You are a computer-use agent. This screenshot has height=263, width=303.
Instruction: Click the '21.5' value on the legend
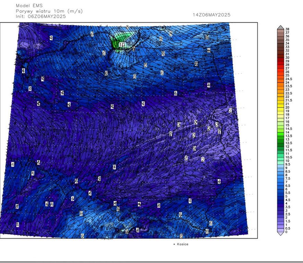click(x=289, y=100)
